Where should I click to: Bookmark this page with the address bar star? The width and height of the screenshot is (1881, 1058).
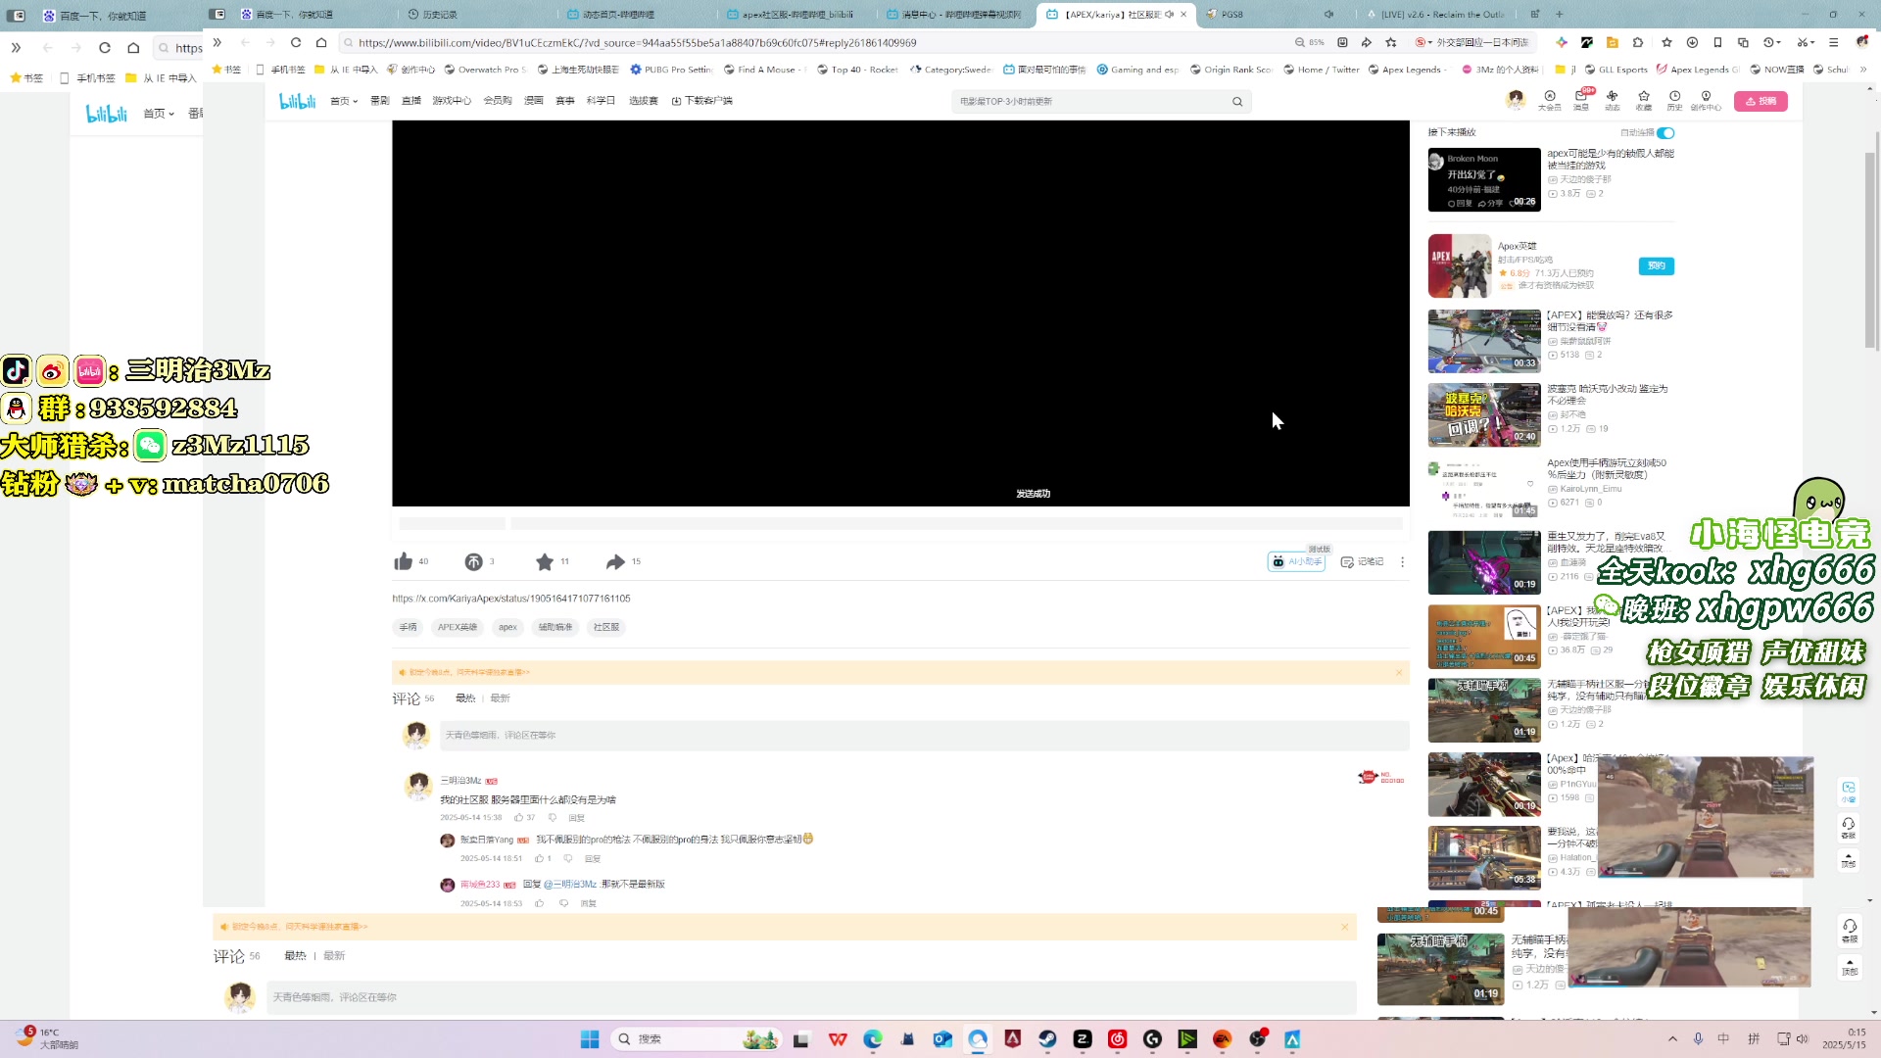coord(1391,42)
